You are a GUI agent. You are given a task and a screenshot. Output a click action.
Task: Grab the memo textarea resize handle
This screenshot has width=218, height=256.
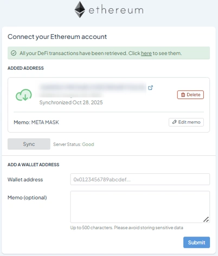[x=206, y=219]
